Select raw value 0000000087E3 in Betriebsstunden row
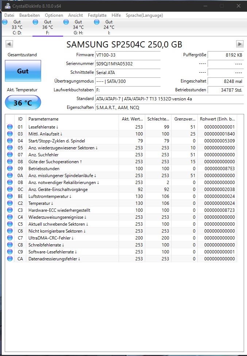The width and height of the screenshot is (247, 356). pyautogui.click(x=219, y=168)
